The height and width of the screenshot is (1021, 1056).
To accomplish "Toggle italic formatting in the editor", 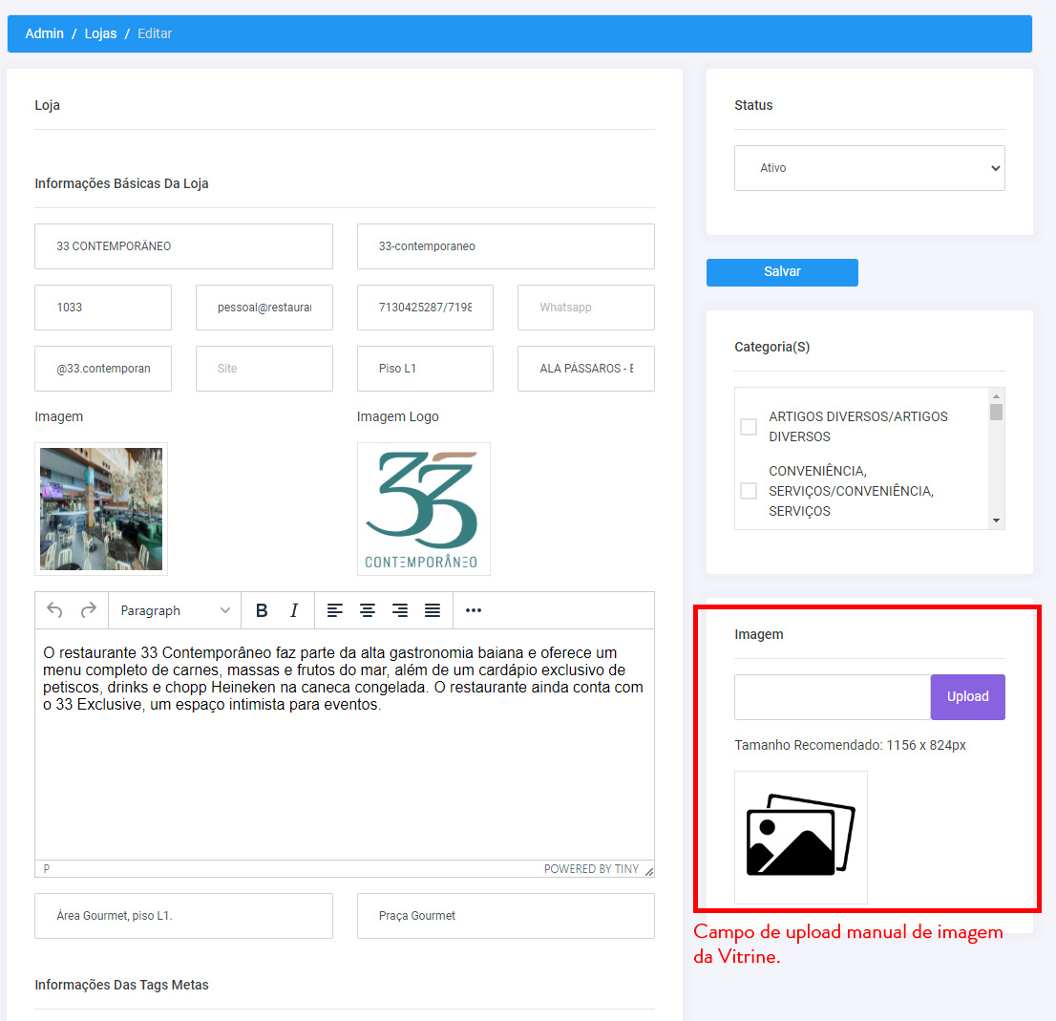I will coord(294,611).
